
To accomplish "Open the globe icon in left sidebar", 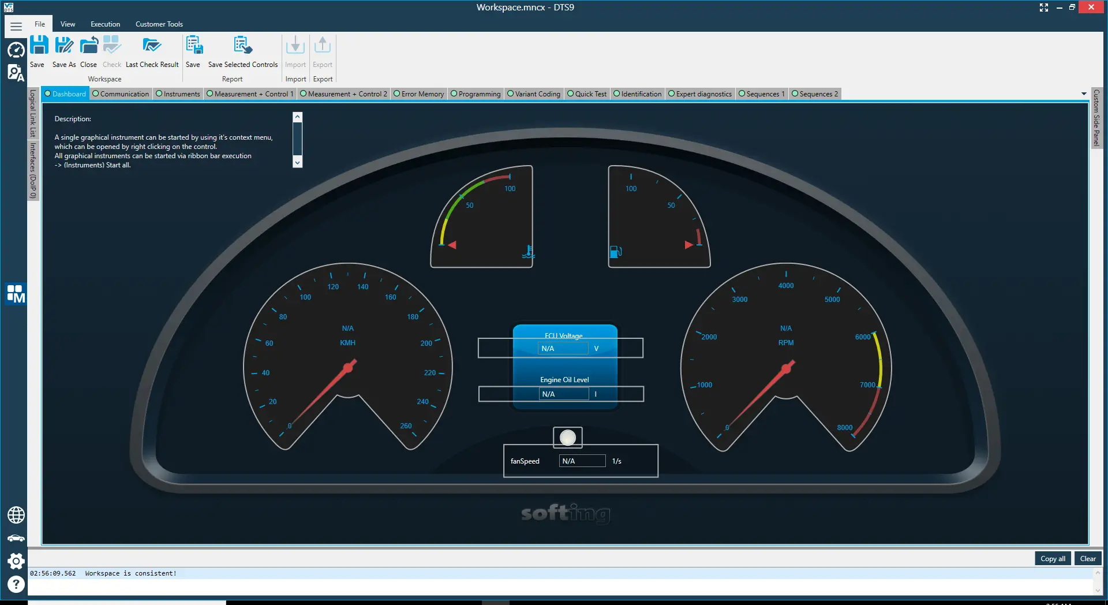I will 16,514.
